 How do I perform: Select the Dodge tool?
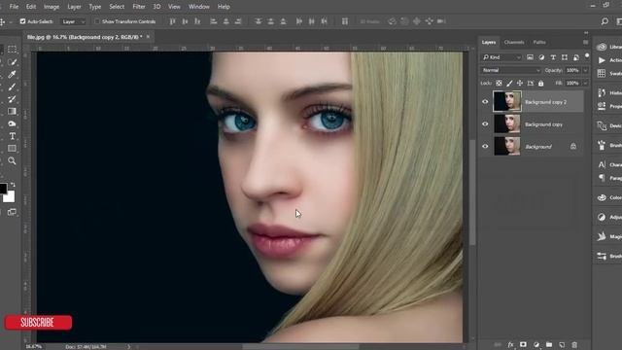12,123
